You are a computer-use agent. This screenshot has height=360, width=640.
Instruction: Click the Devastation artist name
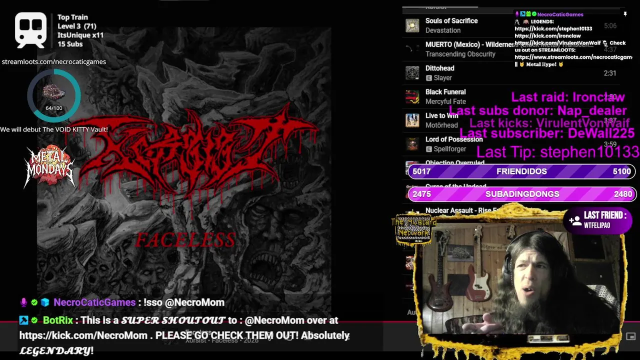pyautogui.click(x=443, y=30)
